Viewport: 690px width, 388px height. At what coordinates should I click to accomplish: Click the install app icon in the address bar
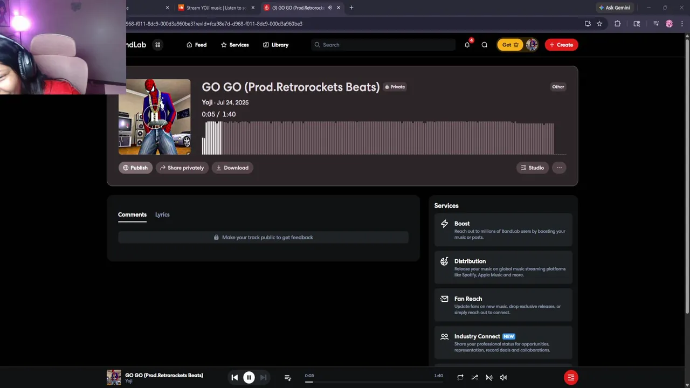588,24
